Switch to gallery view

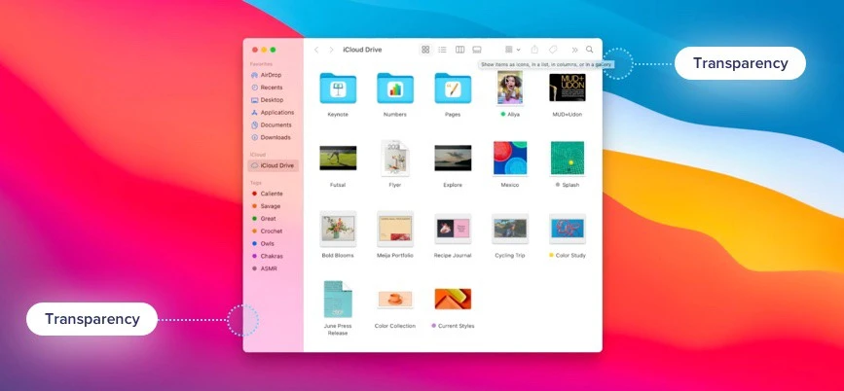tap(477, 50)
